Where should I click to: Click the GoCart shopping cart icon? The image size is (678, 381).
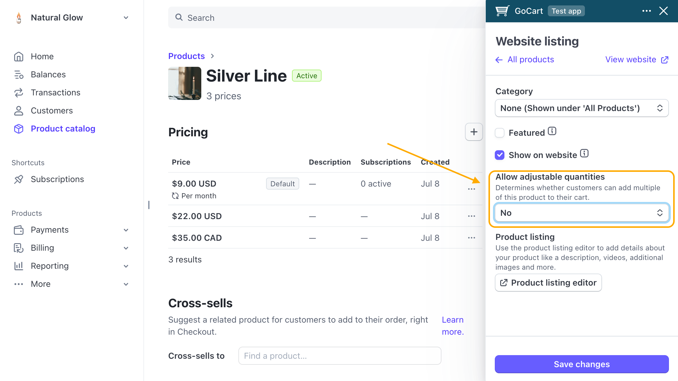[503, 11]
